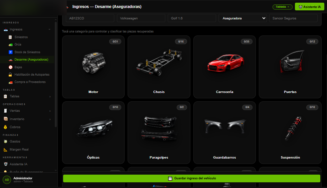The width and height of the screenshot is (327, 188).
Task: Go to Stock de Siniestros
Action: [x=27, y=52]
